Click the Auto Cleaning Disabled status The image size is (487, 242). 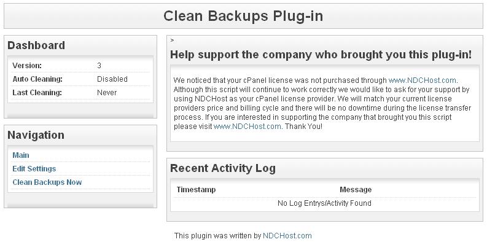tap(112, 79)
